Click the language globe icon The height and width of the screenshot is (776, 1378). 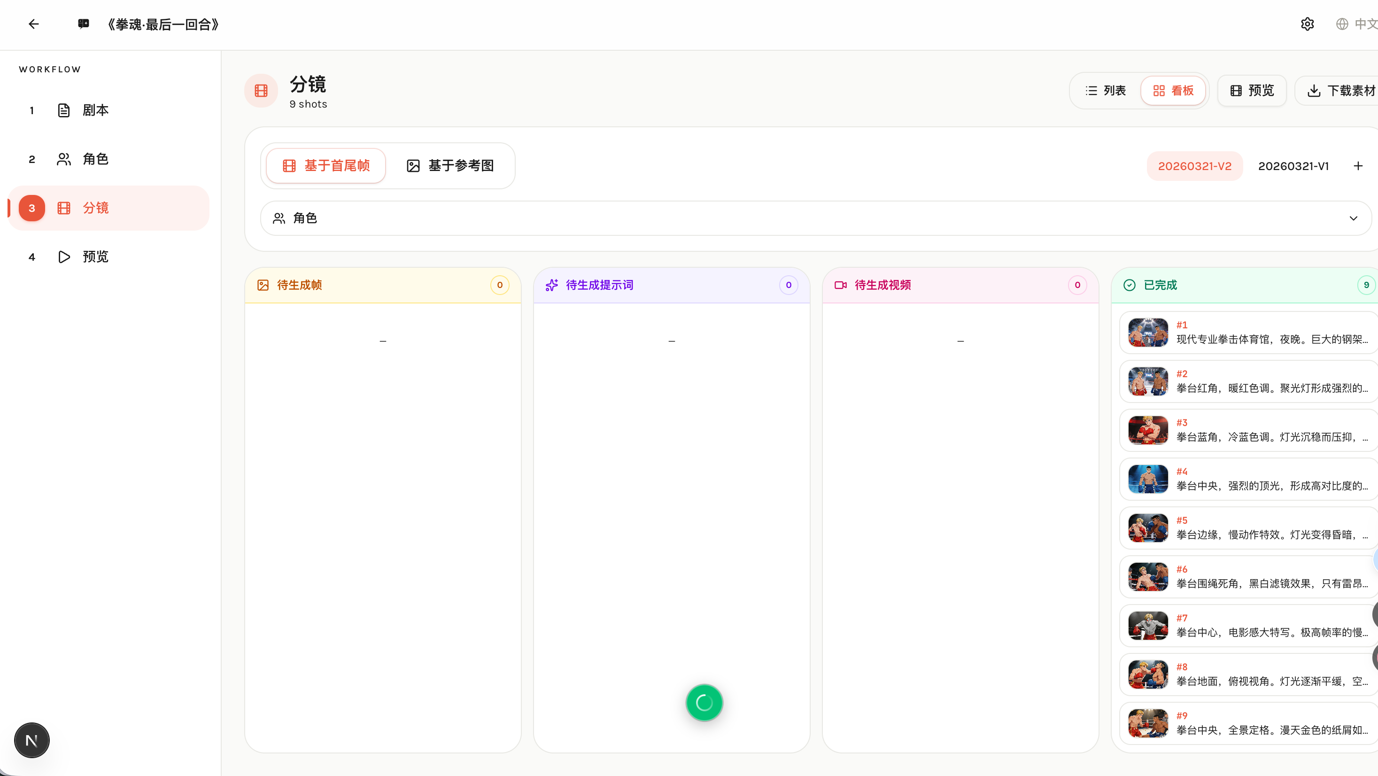pos(1342,24)
